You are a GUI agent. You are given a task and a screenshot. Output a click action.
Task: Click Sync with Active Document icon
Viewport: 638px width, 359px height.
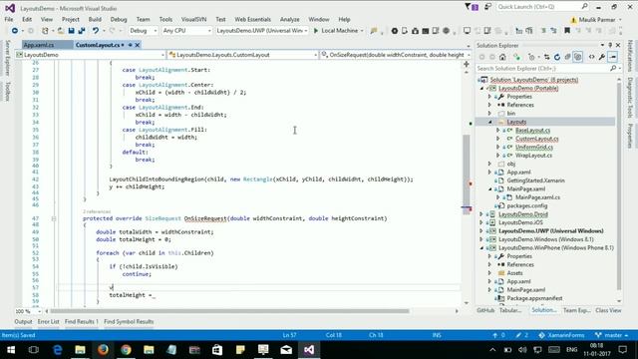coord(547,57)
